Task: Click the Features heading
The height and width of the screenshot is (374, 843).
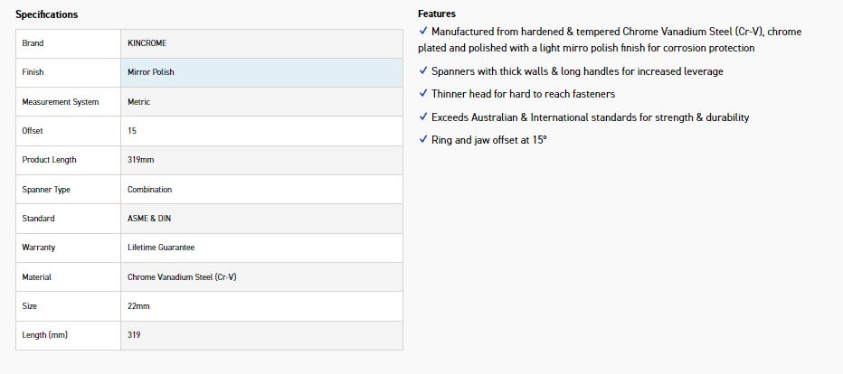Action: coord(437,14)
